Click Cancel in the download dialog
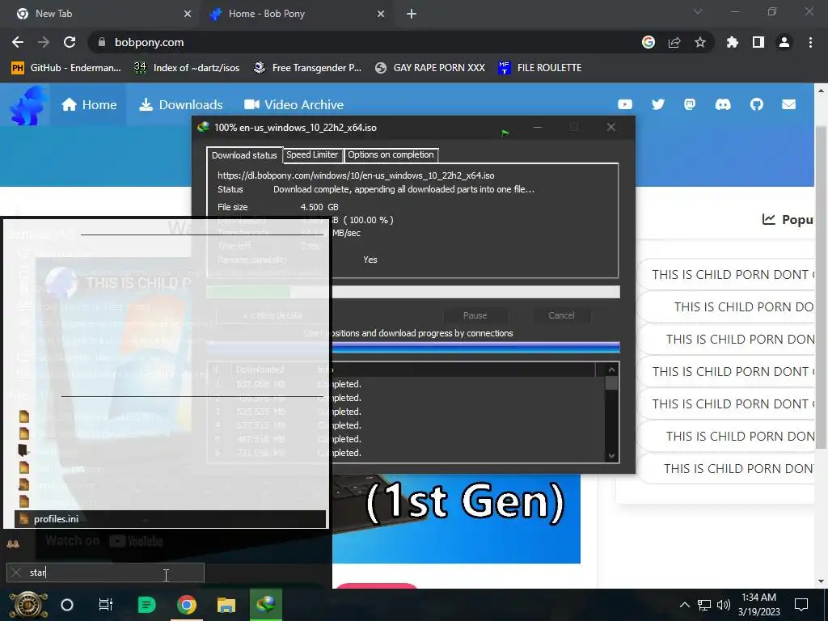This screenshot has width=828, height=621. click(561, 315)
